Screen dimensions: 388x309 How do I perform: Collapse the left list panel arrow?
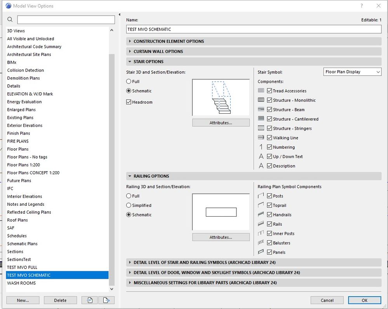(x=120, y=15)
